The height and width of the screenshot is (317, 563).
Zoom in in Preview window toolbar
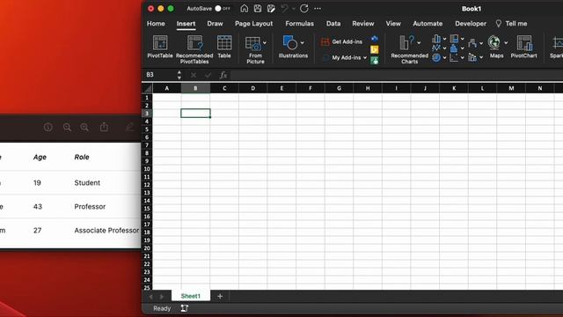(x=84, y=127)
